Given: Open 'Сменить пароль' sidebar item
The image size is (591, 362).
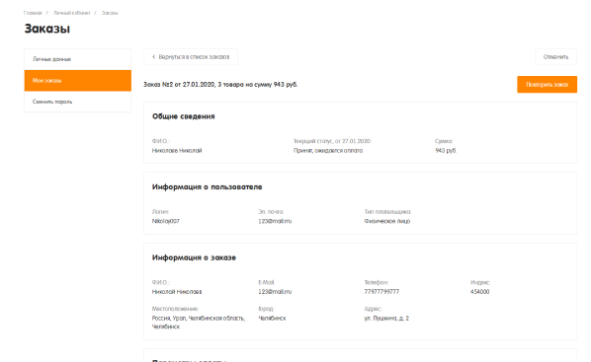Looking at the screenshot, I should coord(78,102).
